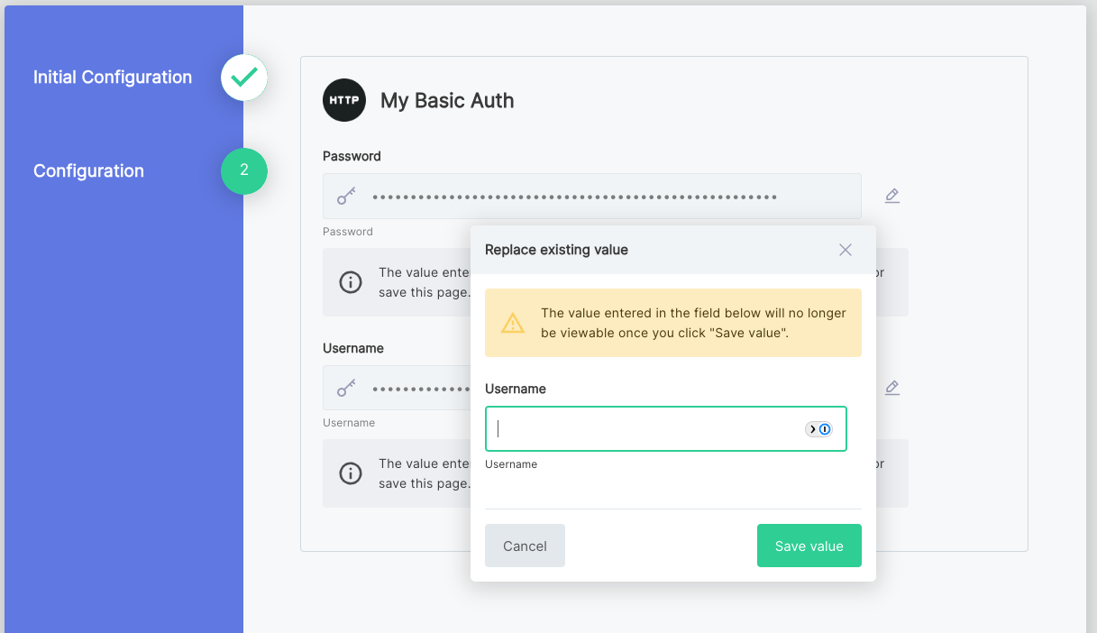The height and width of the screenshot is (633, 1097).
Task: Click the black HTTP logo icon
Action: pyautogui.click(x=344, y=100)
